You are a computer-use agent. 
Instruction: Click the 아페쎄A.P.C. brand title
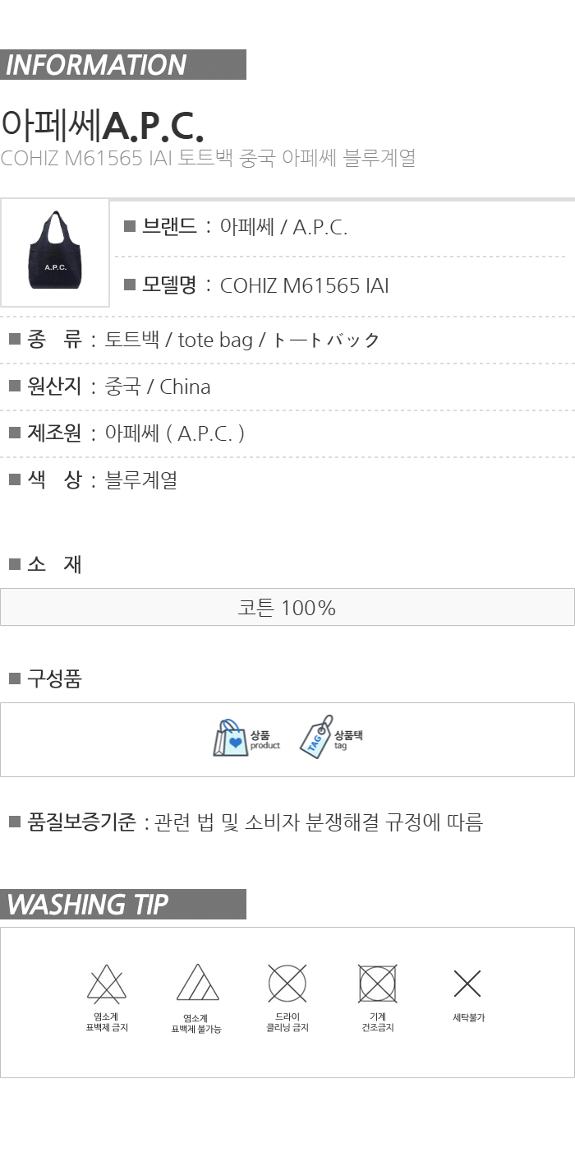[102, 124]
